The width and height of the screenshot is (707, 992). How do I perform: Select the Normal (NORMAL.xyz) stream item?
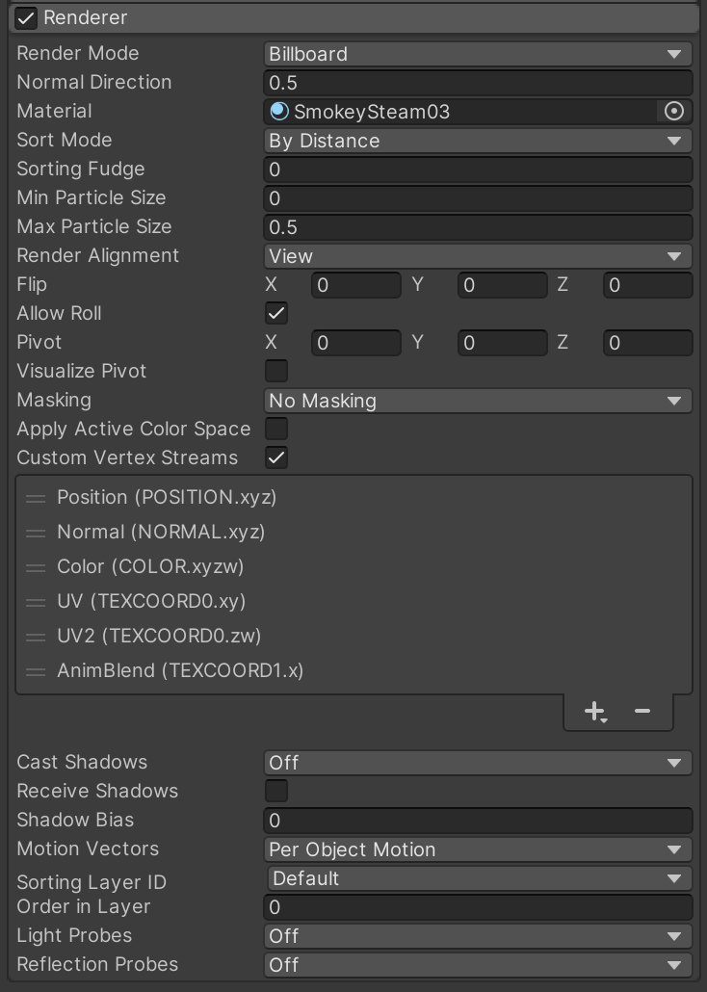pos(161,532)
